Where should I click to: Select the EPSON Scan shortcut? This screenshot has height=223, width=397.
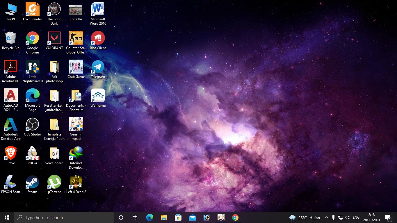tap(11, 184)
